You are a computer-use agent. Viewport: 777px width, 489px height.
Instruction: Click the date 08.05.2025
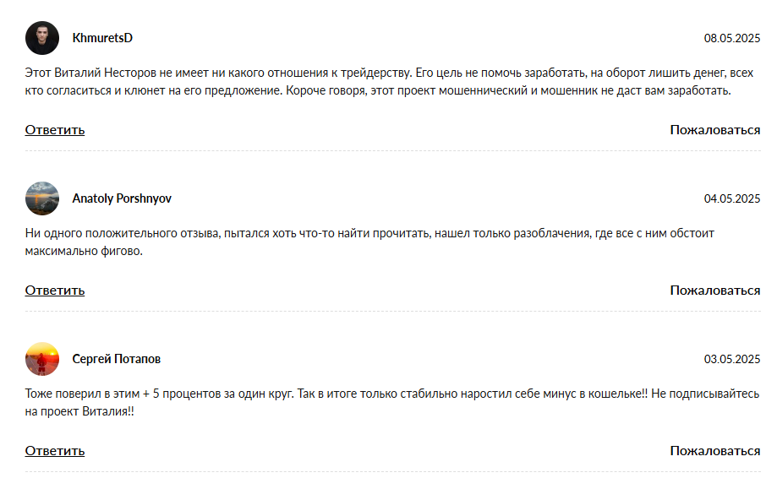(732, 38)
